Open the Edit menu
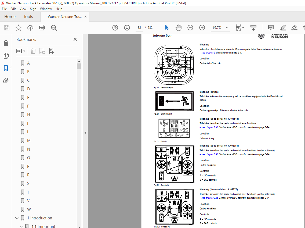 click(x=13, y=9)
